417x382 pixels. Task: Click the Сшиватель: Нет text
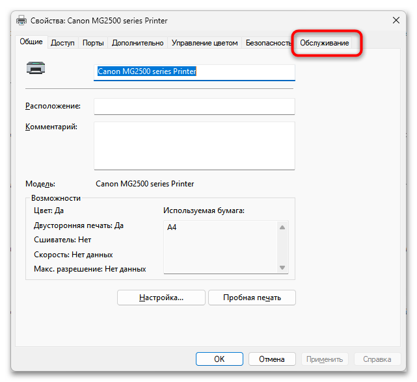62,240
